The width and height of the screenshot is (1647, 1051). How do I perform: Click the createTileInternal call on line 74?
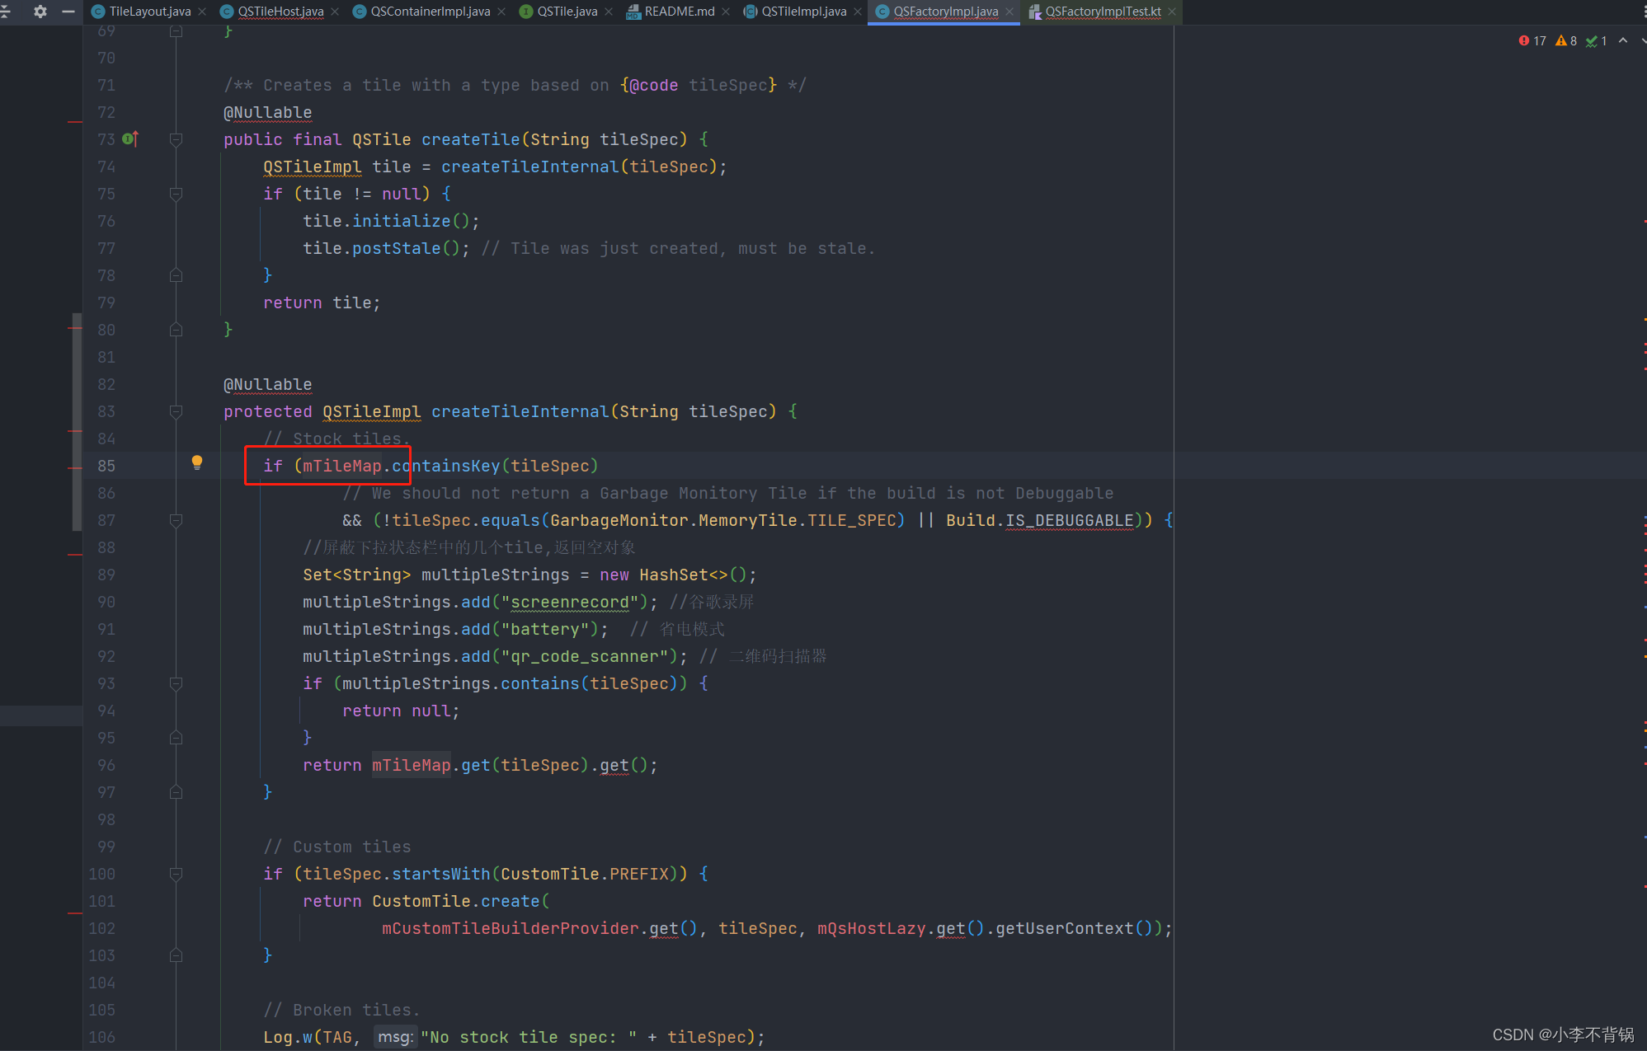click(529, 167)
